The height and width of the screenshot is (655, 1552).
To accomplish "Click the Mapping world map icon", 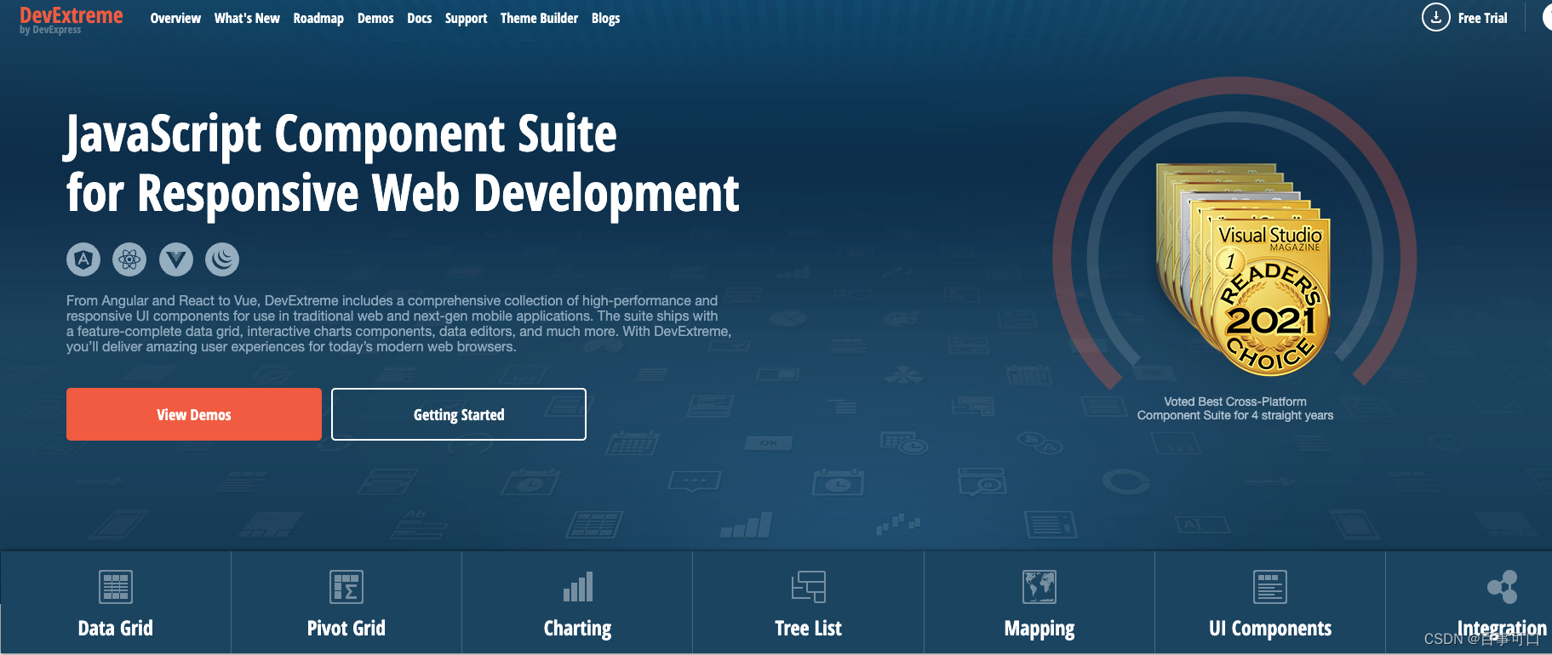I will [x=1039, y=587].
